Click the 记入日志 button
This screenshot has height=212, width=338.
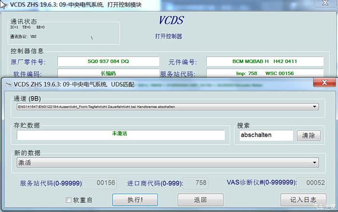click(x=303, y=199)
